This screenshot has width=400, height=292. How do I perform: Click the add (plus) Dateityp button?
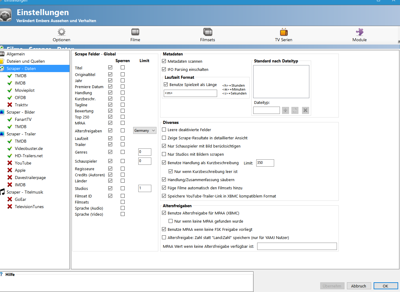(x=285, y=110)
